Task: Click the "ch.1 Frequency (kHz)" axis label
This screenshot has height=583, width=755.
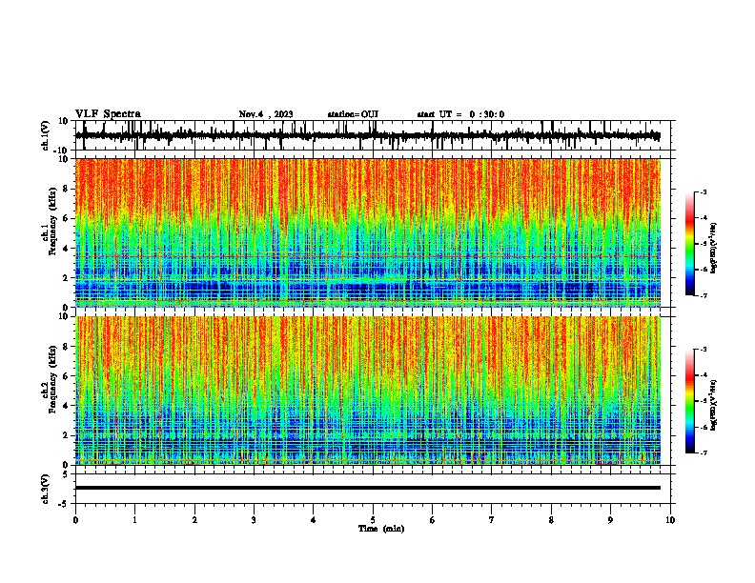Action: (49, 221)
